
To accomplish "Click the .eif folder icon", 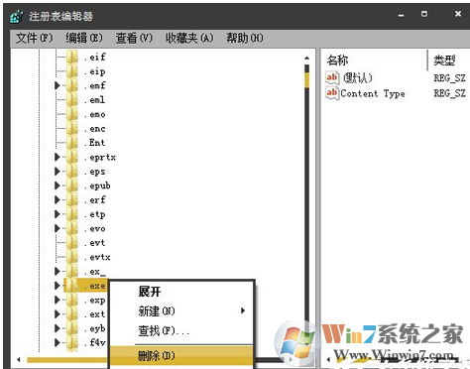I will 72,57.
